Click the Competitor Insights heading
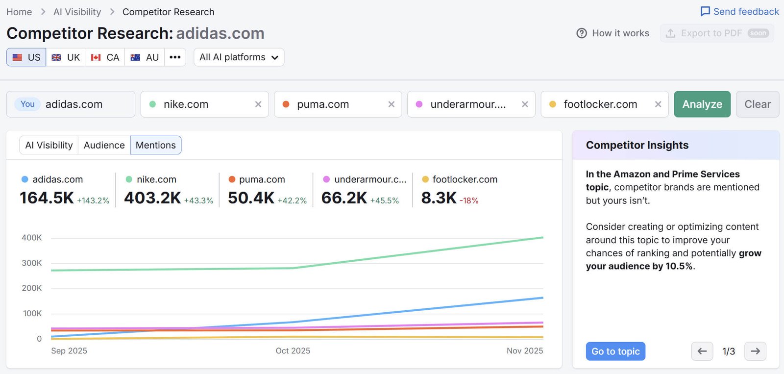The width and height of the screenshot is (784, 374). click(637, 145)
